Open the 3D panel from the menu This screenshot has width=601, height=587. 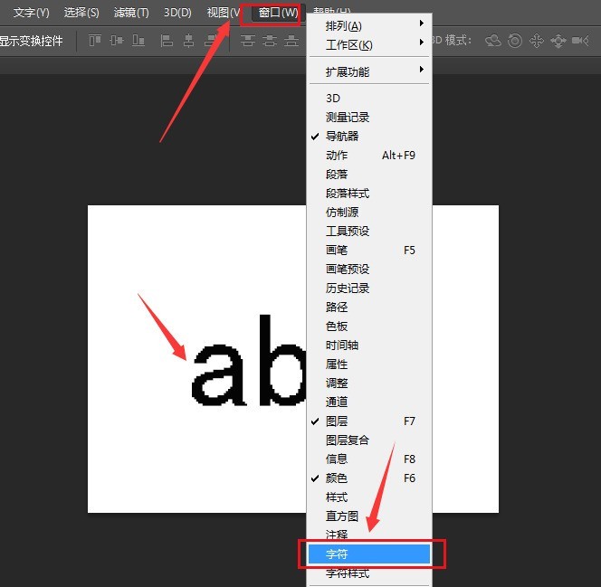pyautogui.click(x=369, y=99)
